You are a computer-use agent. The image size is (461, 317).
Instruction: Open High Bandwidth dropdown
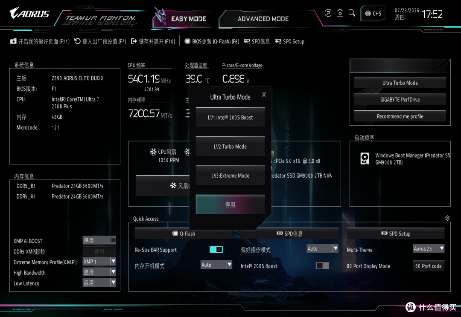point(99,272)
